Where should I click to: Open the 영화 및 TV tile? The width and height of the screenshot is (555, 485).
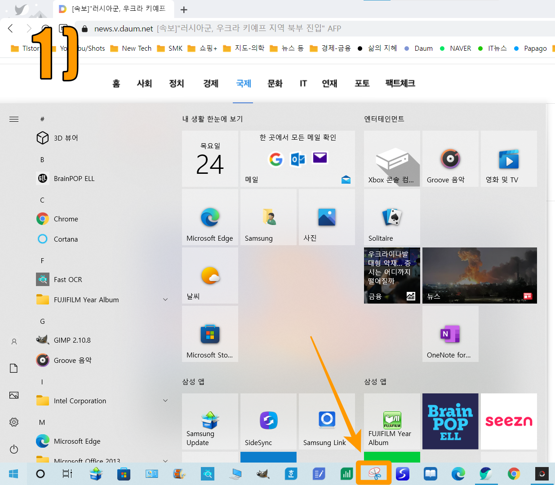coord(509,159)
